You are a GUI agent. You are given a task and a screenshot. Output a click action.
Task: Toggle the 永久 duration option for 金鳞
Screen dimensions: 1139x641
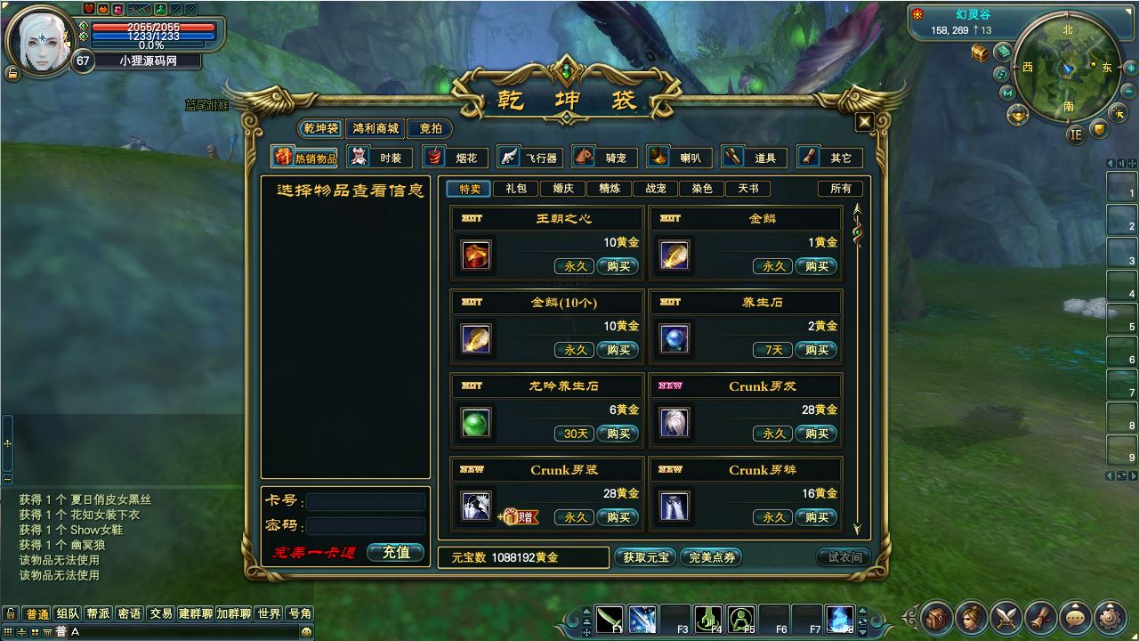(772, 266)
